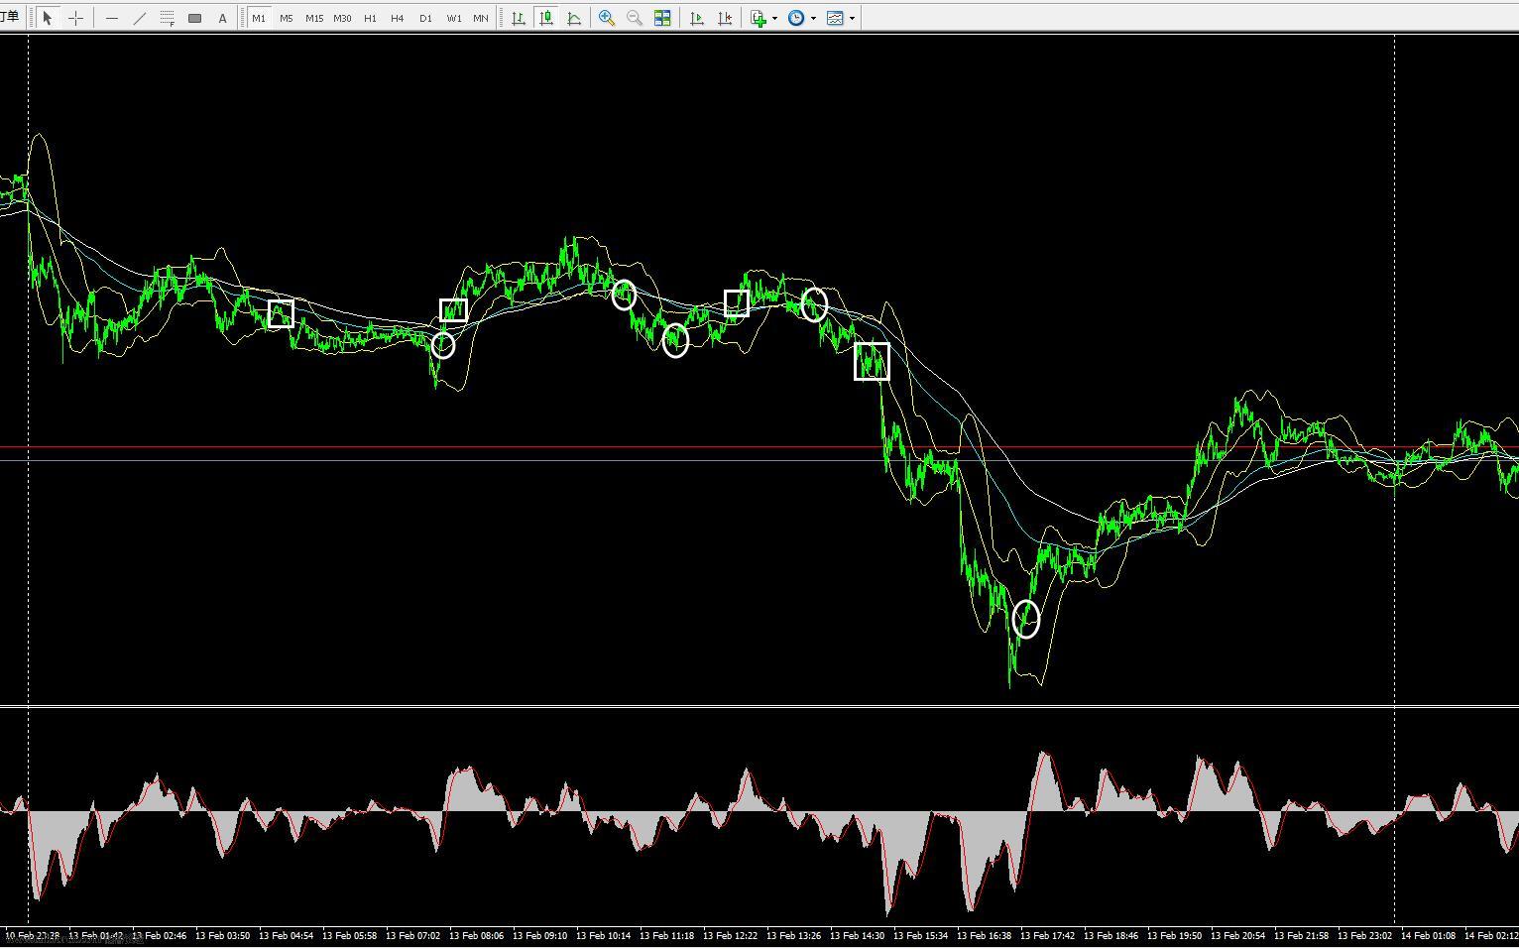
Task: Switch to bar chart mode
Action: pyautogui.click(x=518, y=18)
